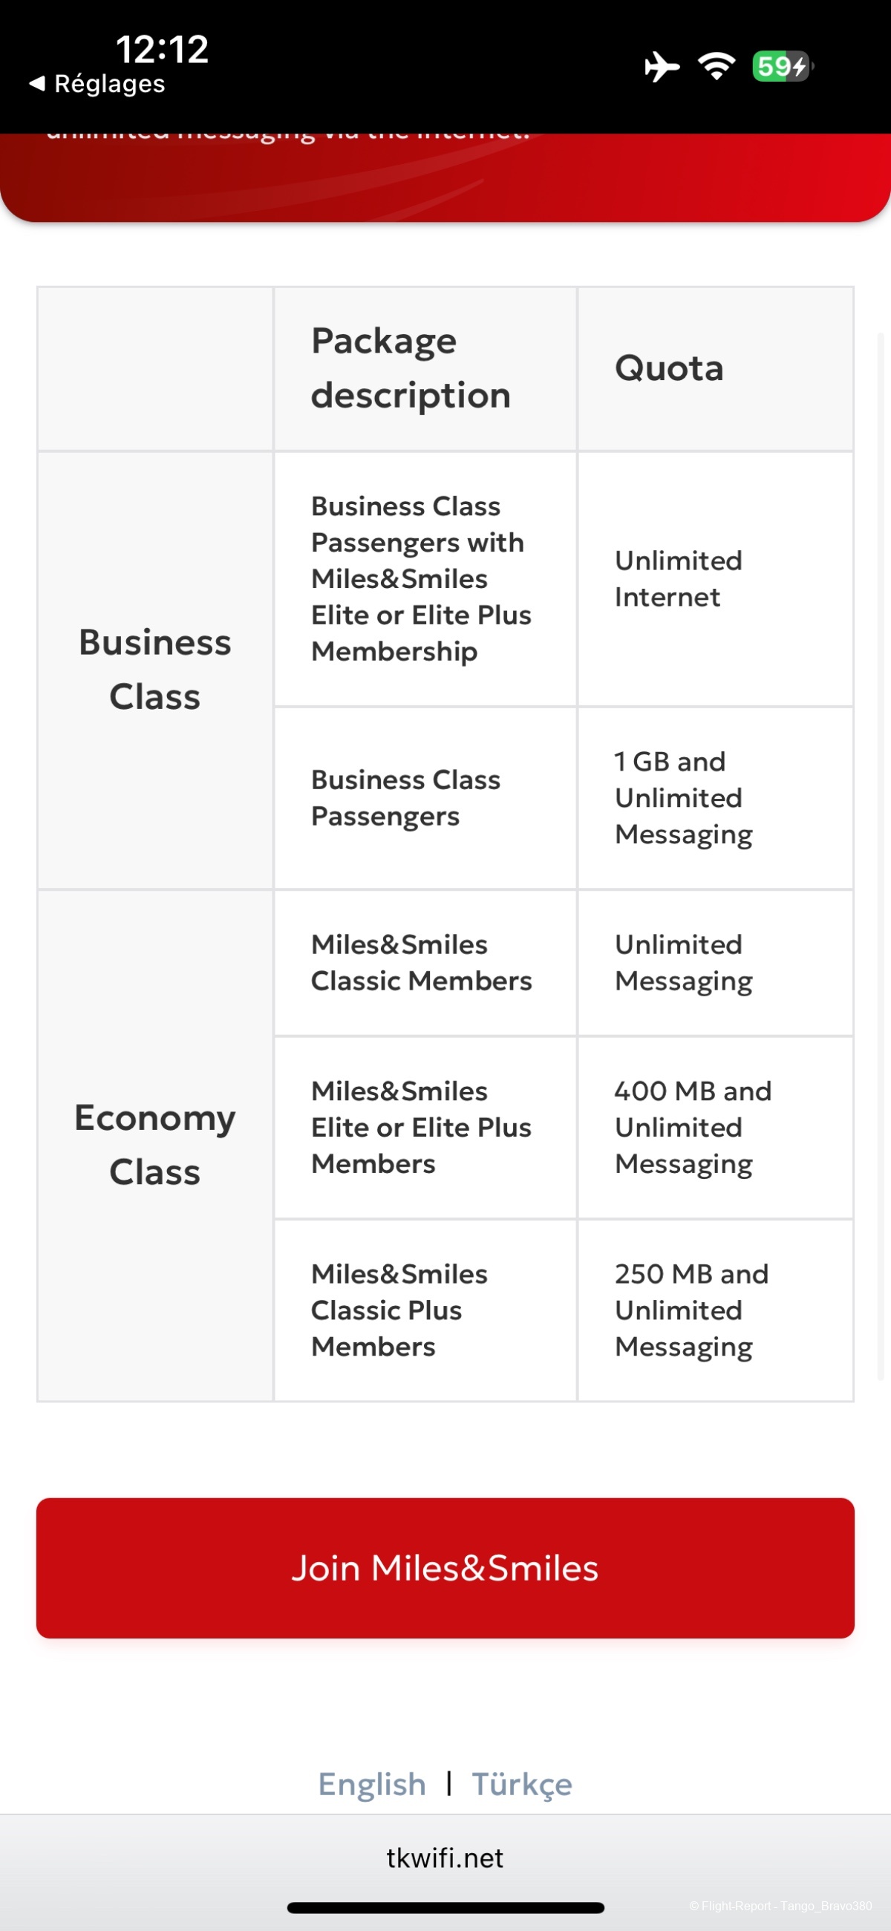Tap the battery charging indicator
This screenshot has width=891, height=1931.
point(782,67)
